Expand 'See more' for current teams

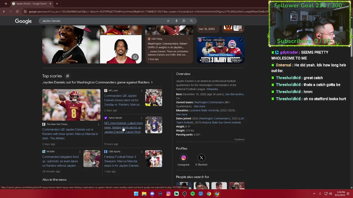tap(199, 106)
